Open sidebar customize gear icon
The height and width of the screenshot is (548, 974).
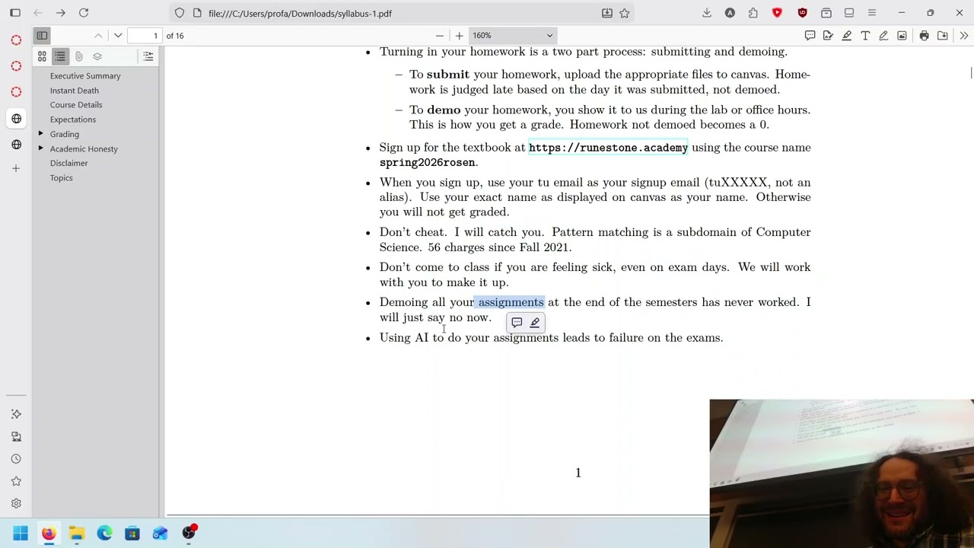pos(16,504)
